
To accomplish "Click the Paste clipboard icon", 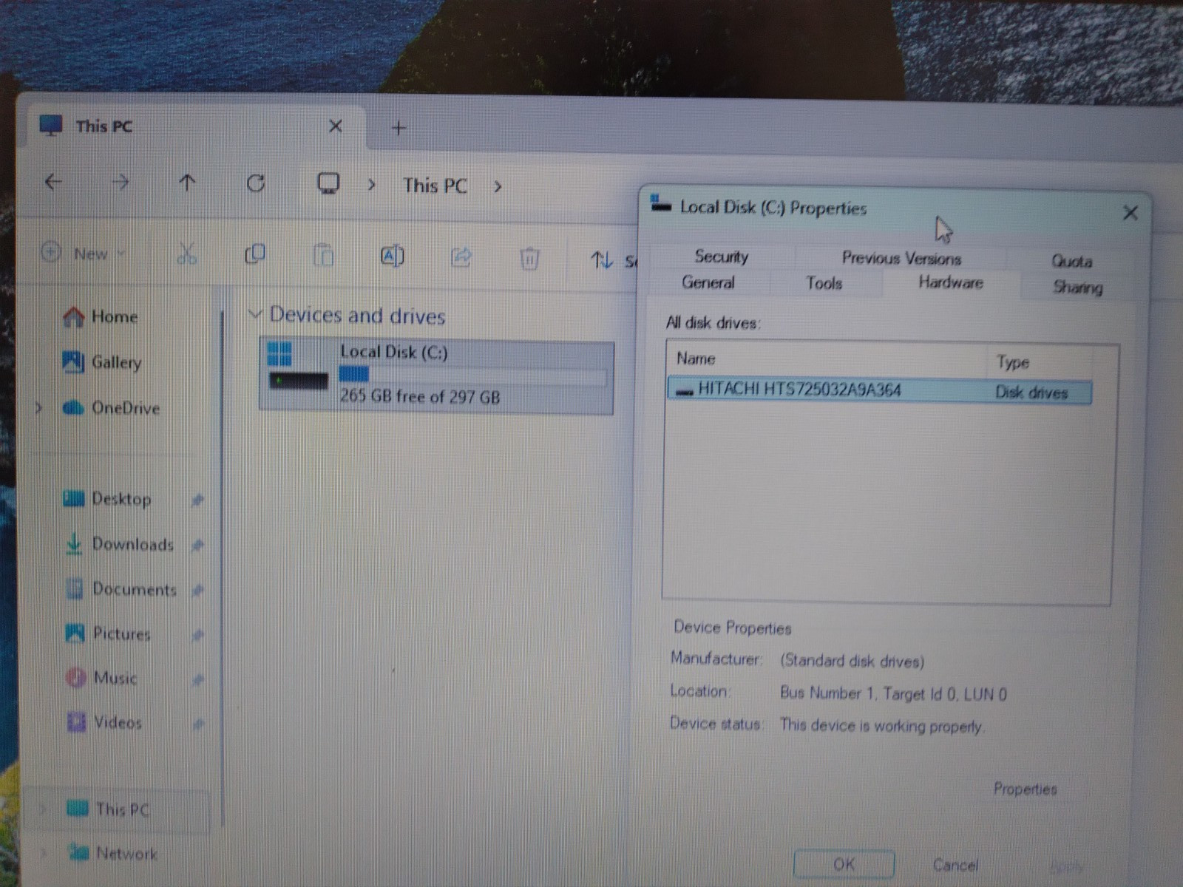I will (x=323, y=256).
